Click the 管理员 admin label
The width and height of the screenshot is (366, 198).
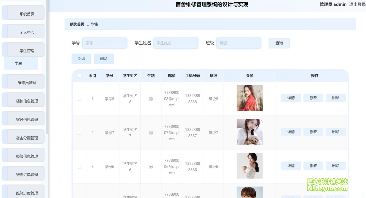333,4
